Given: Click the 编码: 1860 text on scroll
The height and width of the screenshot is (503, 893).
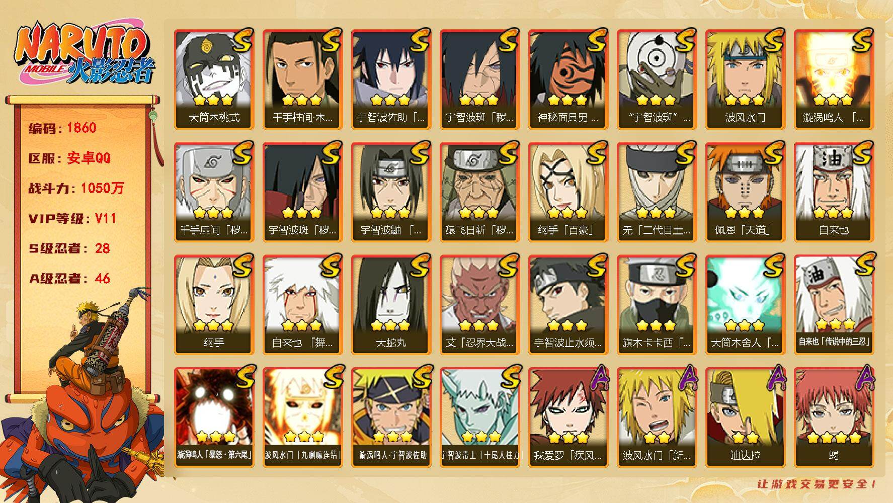Looking at the screenshot, I should click(x=62, y=128).
